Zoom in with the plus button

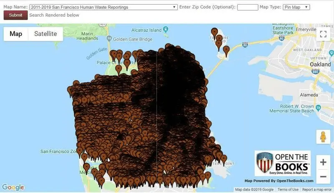323,162
